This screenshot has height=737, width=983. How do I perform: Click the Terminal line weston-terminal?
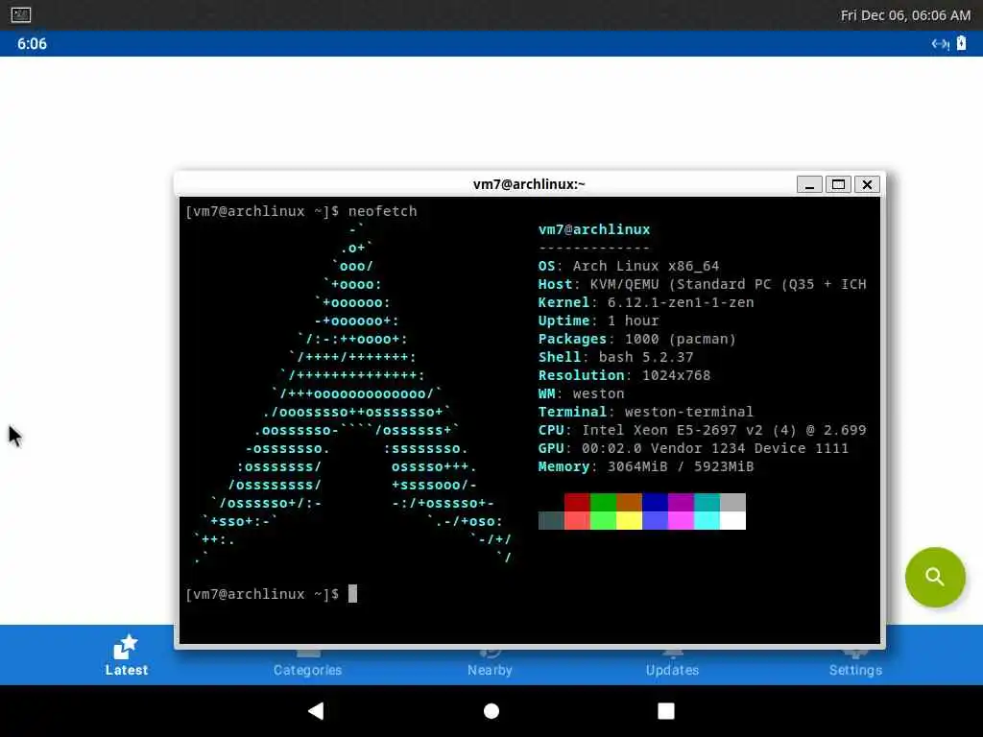(646, 411)
